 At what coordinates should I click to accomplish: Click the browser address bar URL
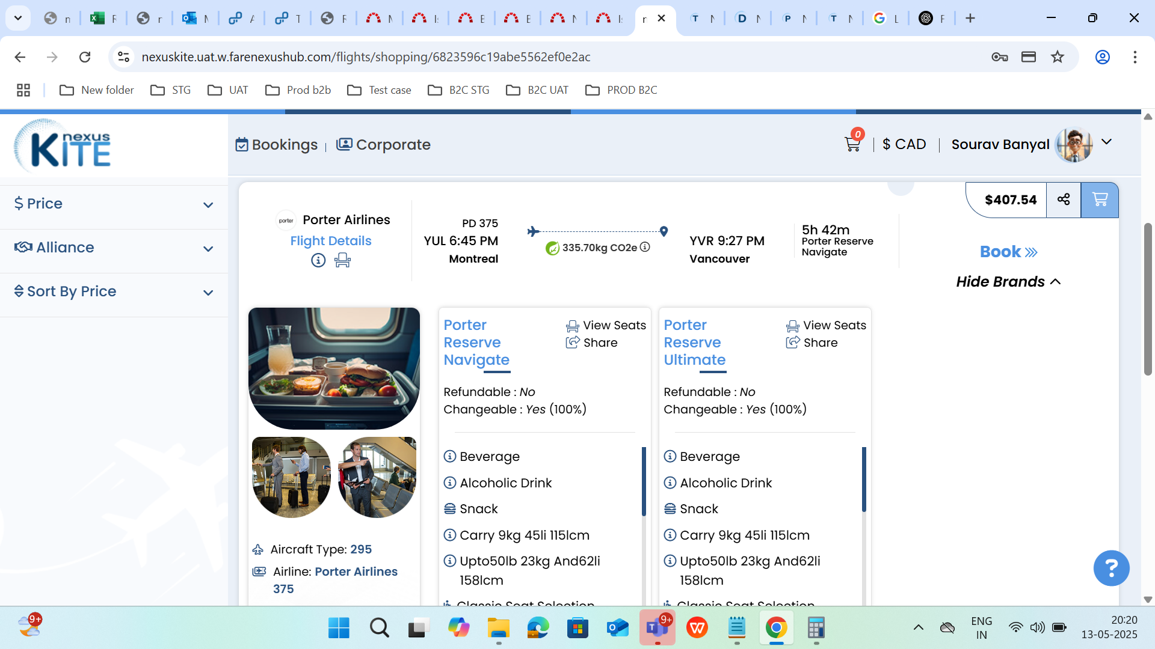[x=366, y=56]
